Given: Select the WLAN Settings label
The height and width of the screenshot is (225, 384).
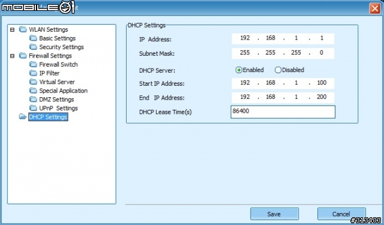Looking at the screenshot, I should click(x=48, y=29).
